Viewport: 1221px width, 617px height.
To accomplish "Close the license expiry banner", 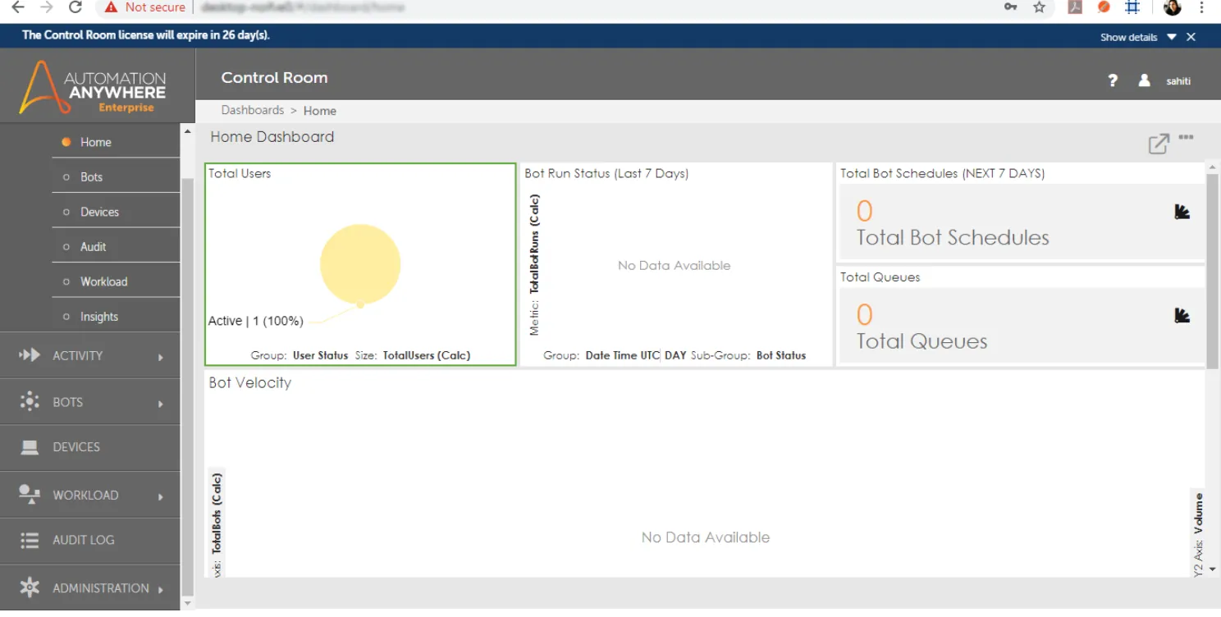I will click(x=1191, y=37).
